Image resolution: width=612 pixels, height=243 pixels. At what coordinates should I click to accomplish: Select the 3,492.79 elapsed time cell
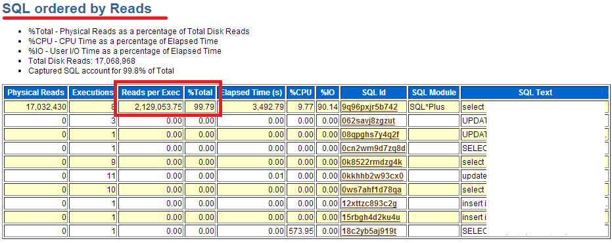[251, 107]
